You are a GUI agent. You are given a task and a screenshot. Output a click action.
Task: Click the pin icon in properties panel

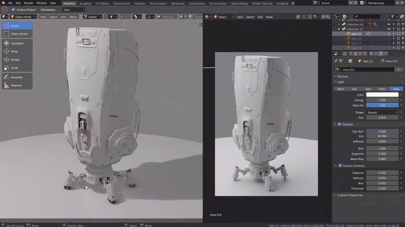(336, 61)
